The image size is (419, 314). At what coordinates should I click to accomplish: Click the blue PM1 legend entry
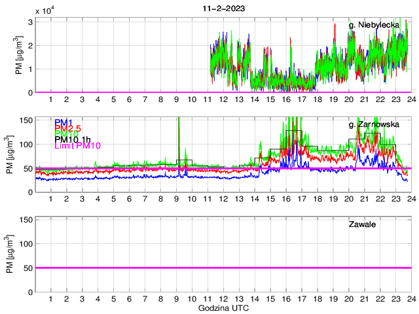pos(63,122)
